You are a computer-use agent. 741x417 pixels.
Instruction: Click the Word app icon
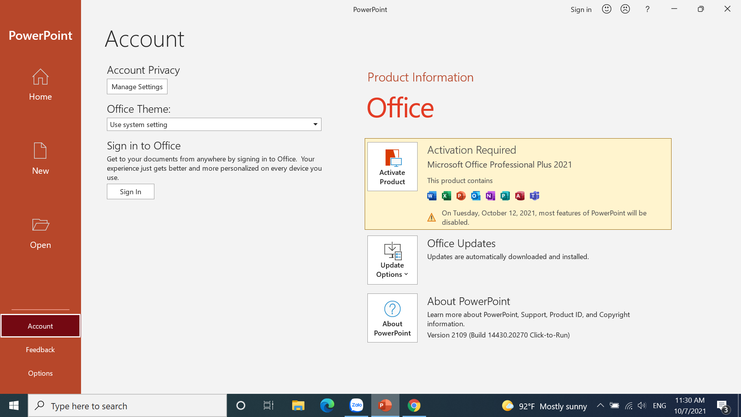pyautogui.click(x=432, y=196)
